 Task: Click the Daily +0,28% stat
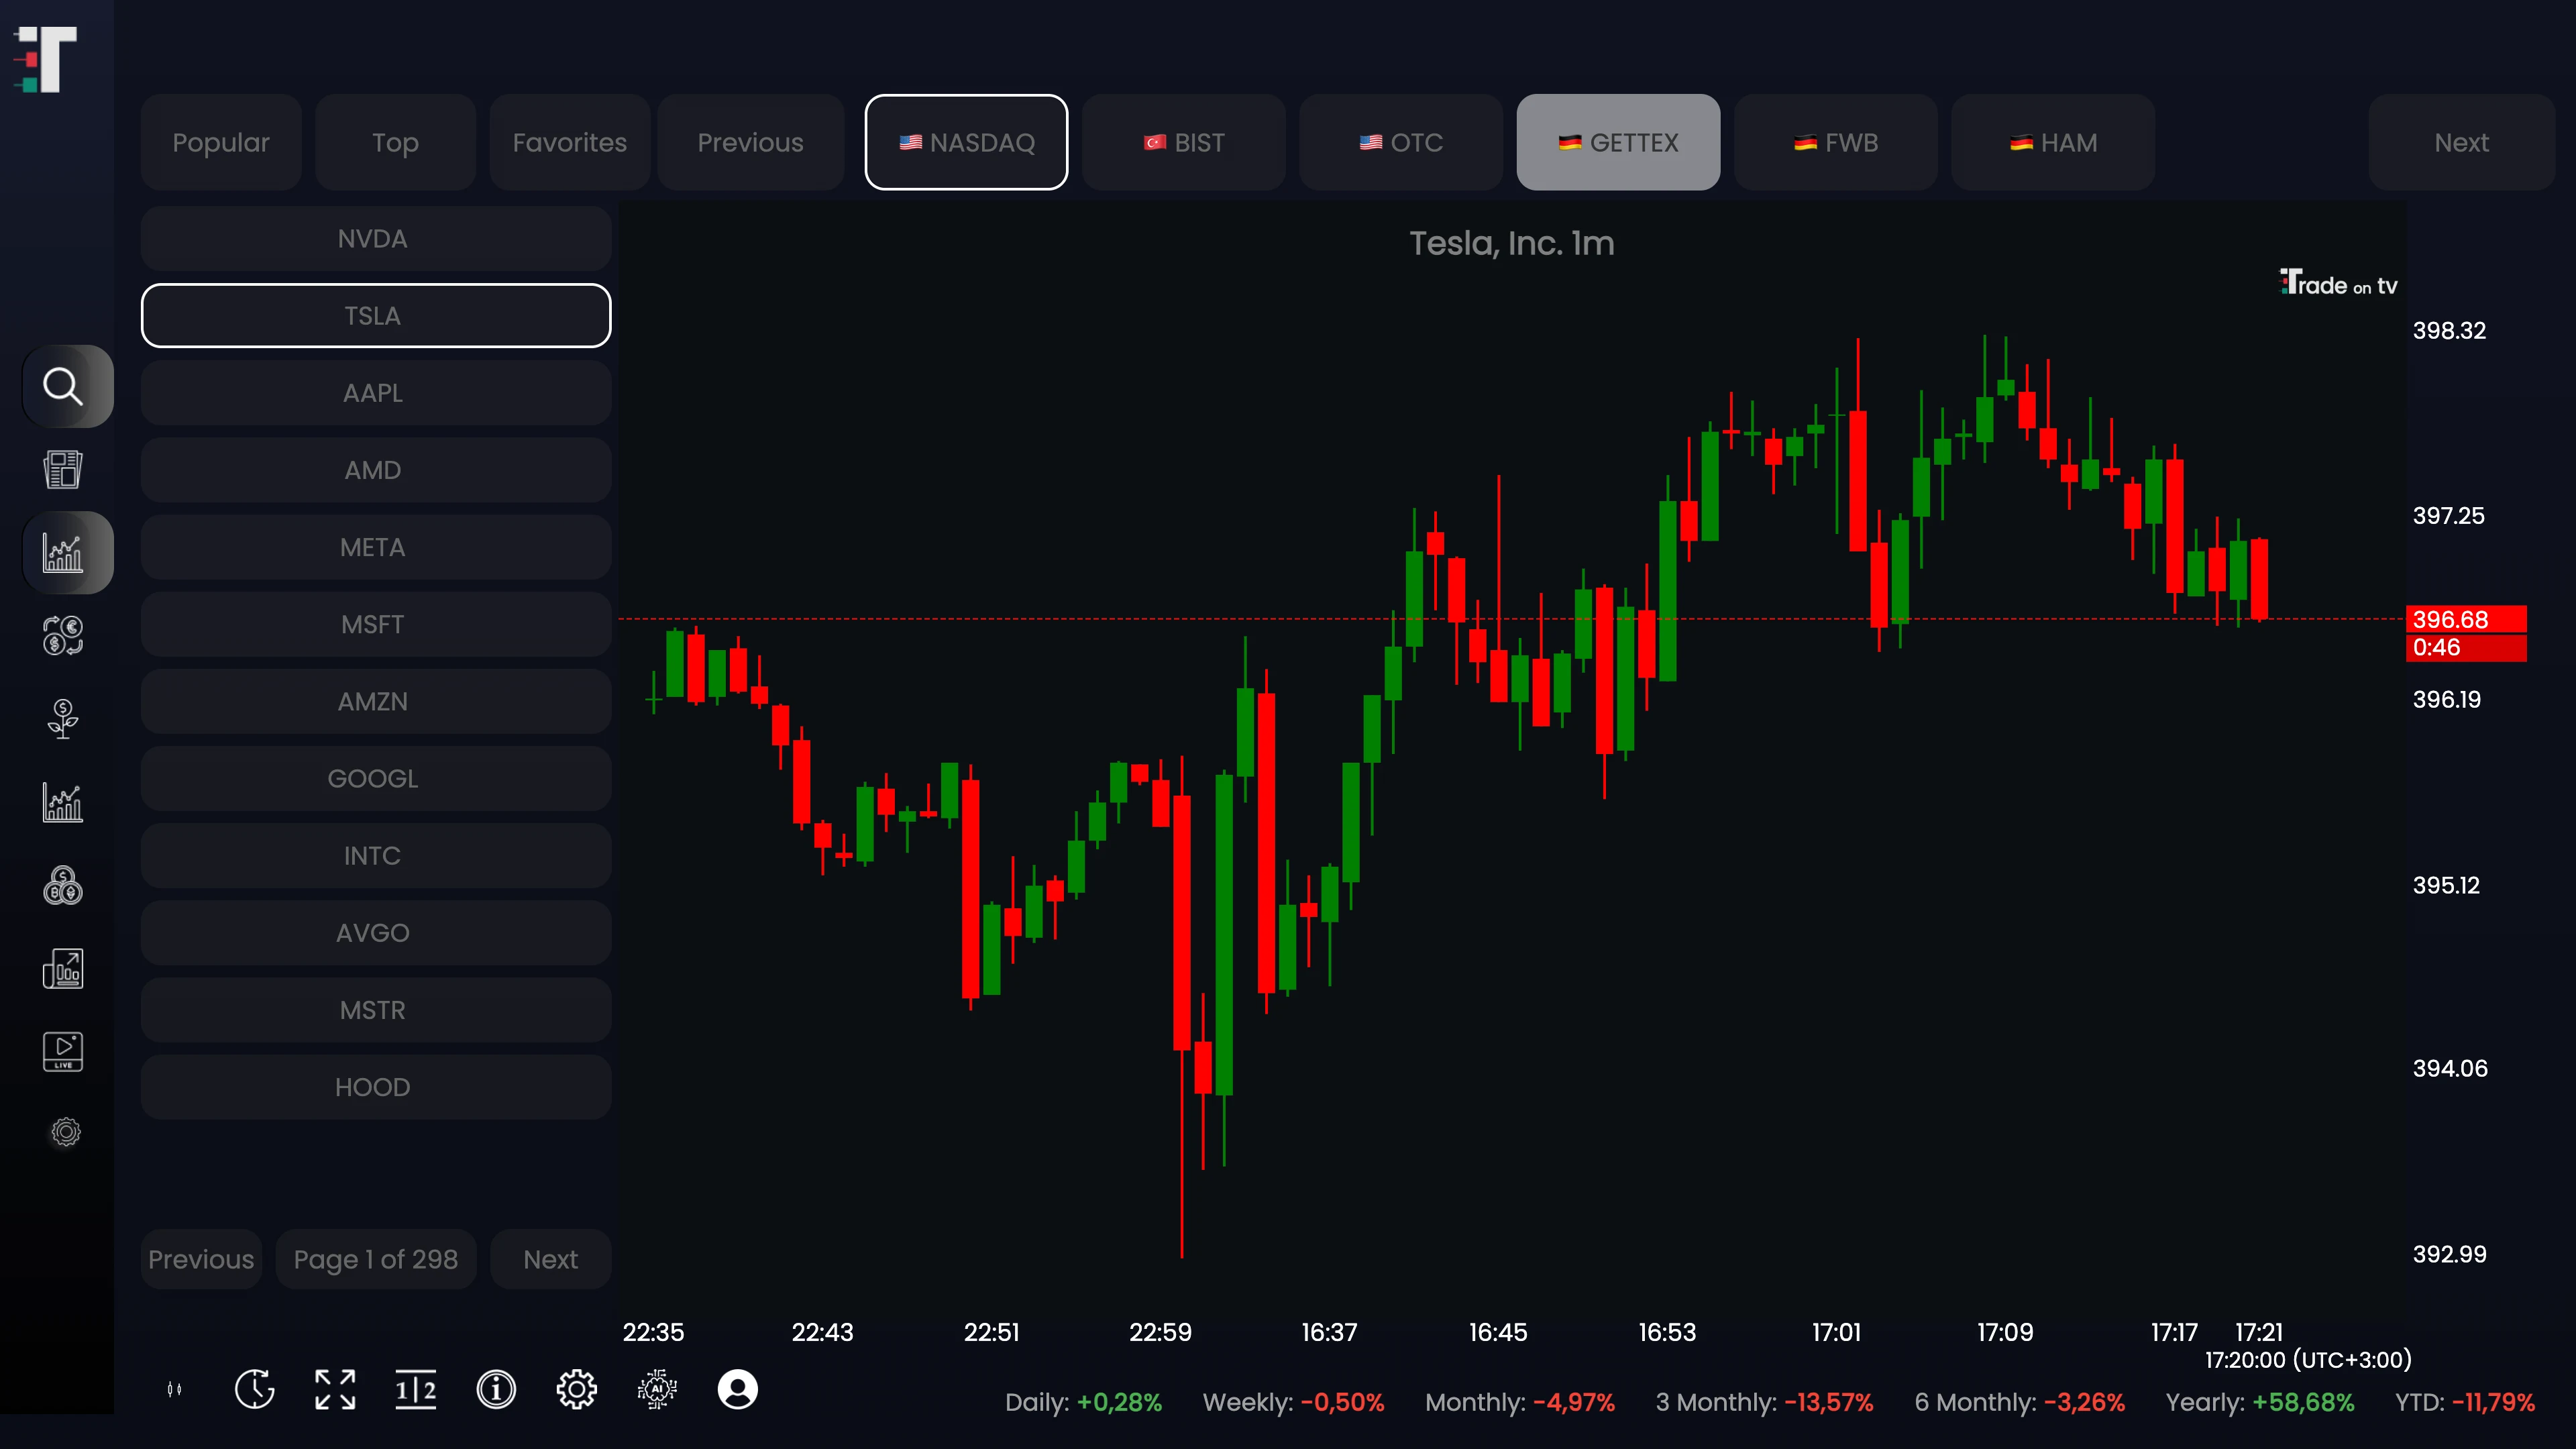[x=1083, y=1402]
